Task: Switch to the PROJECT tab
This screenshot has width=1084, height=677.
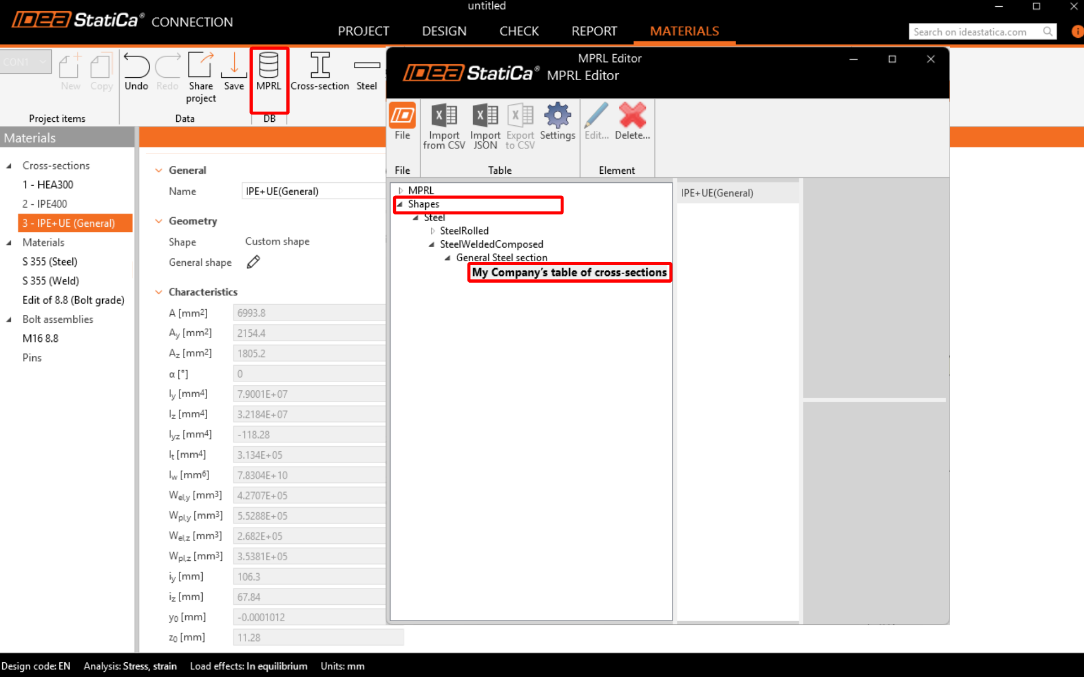Action: (x=364, y=31)
